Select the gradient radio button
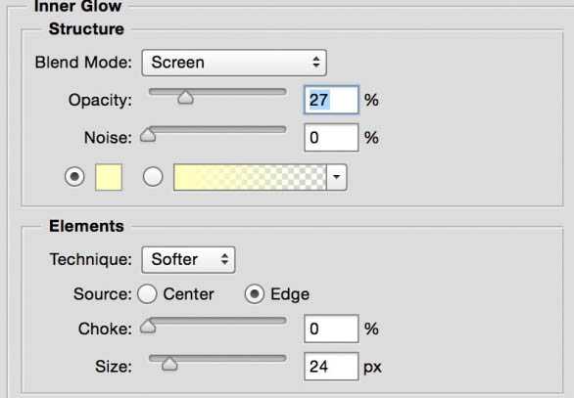574x398 pixels. pyautogui.click(x=153, y=177)
